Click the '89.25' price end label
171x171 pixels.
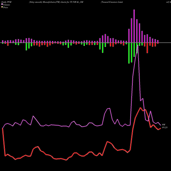pos(165,128)
